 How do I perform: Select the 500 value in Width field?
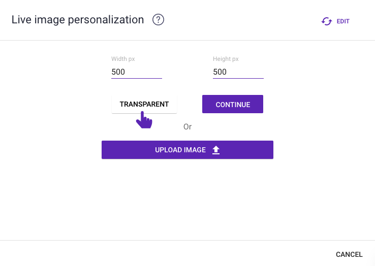118,72
